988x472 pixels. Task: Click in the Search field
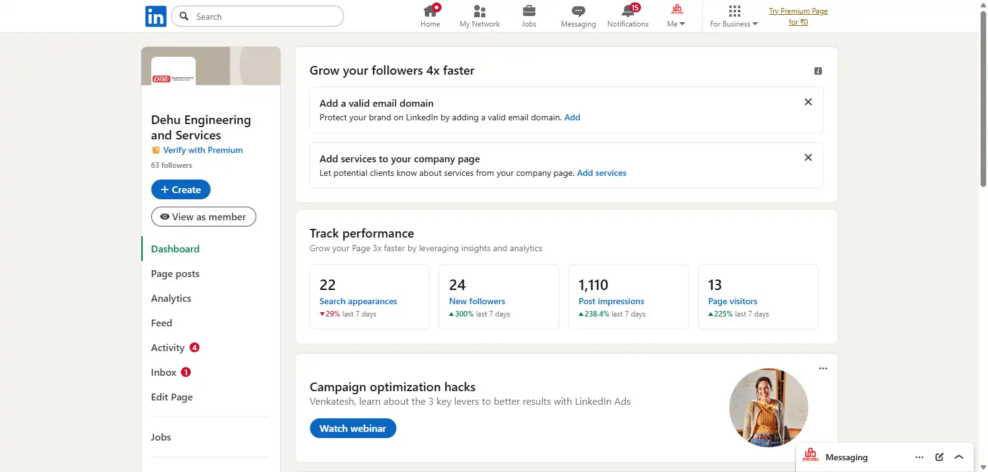pyautogui.click(x=257, y=16)
